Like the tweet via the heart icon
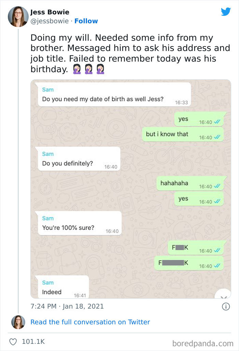The width and height of the screenshot is (239, 351). click(14, 341)
